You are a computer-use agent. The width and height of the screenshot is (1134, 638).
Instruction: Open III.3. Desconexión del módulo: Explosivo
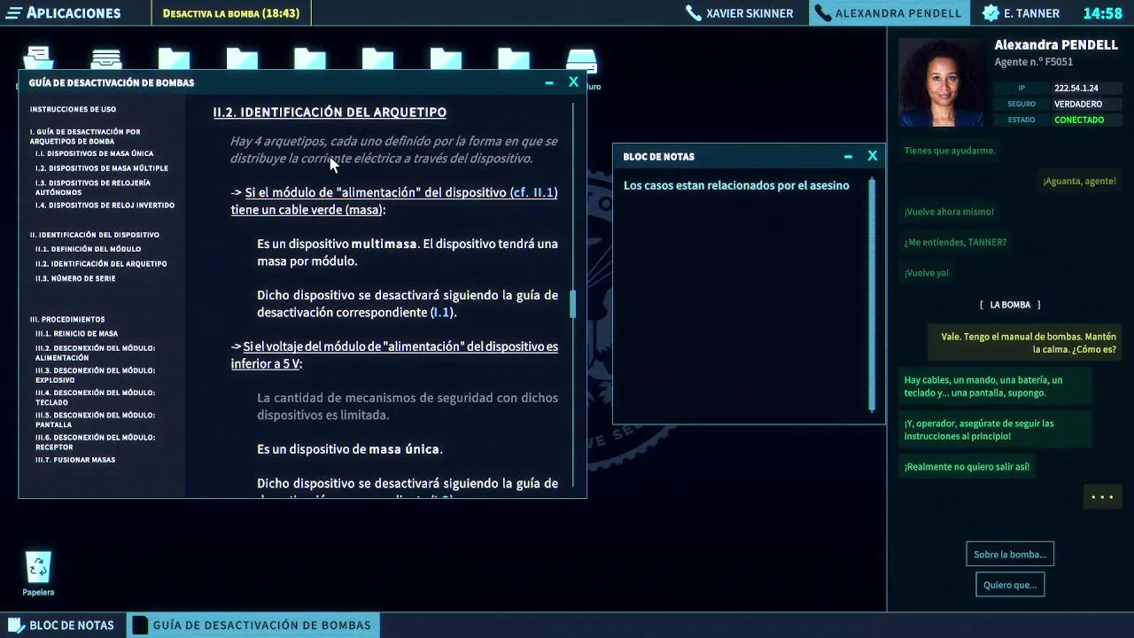tap(95, 375)
